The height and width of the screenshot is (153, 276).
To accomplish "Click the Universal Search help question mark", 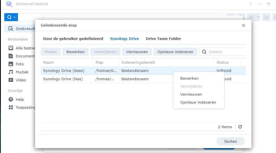I will 250,4.
